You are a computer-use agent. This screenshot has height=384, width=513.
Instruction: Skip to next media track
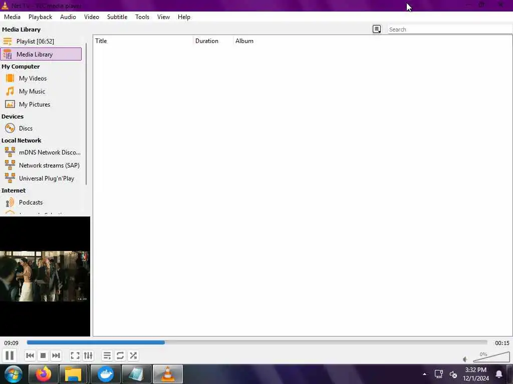coord(56,355)
